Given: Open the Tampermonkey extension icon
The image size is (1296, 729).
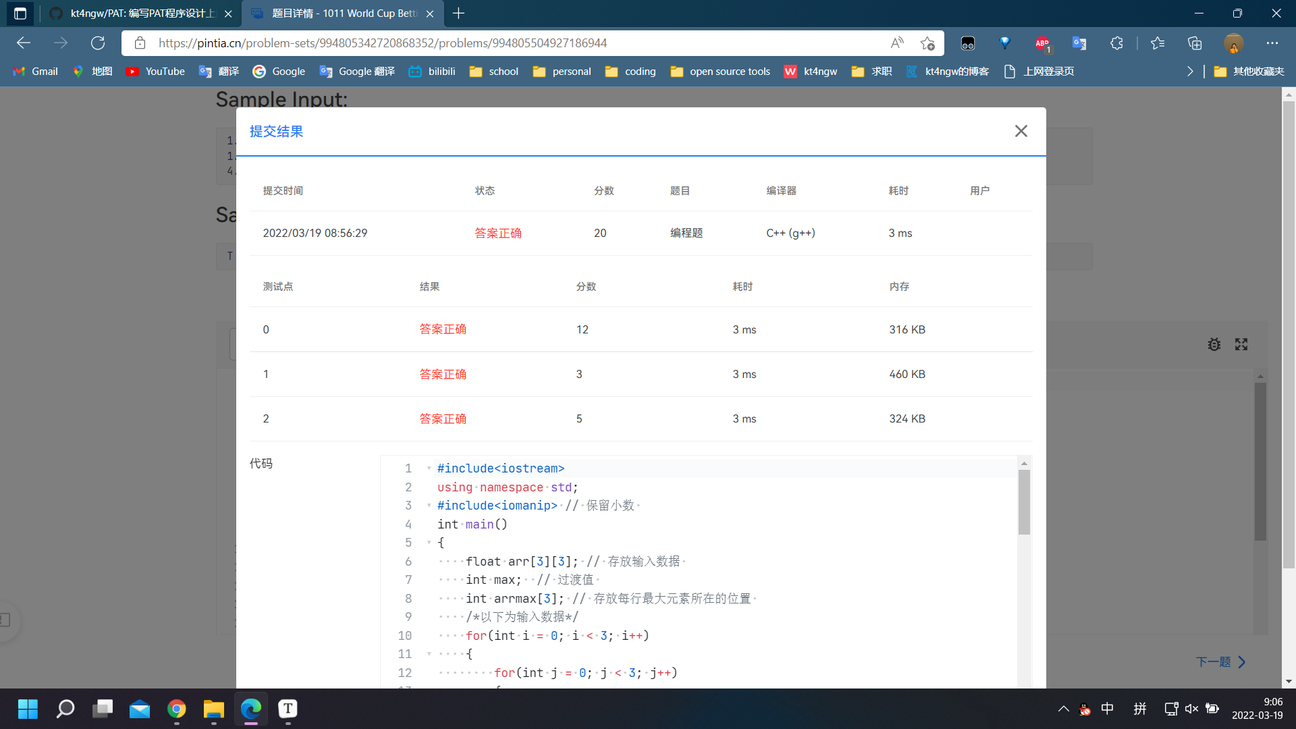Looking at the screenshot, I should click(x=968, y=43).
